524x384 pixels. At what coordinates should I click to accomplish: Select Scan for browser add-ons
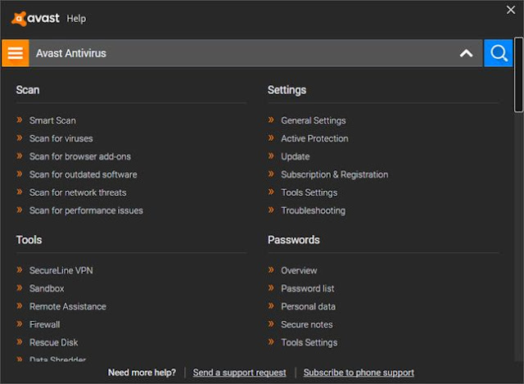coord(79,156)
